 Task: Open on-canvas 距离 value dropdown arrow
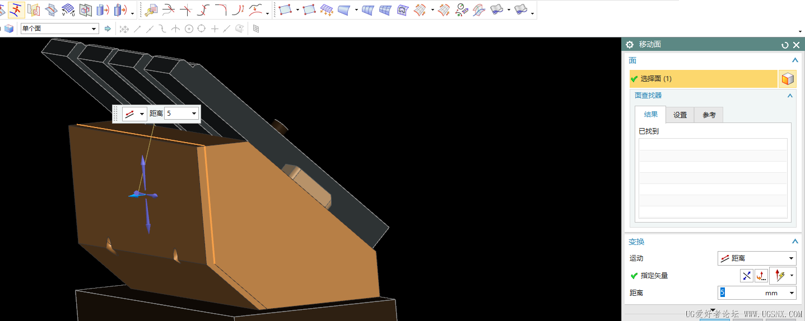click(x=194, y=114)
